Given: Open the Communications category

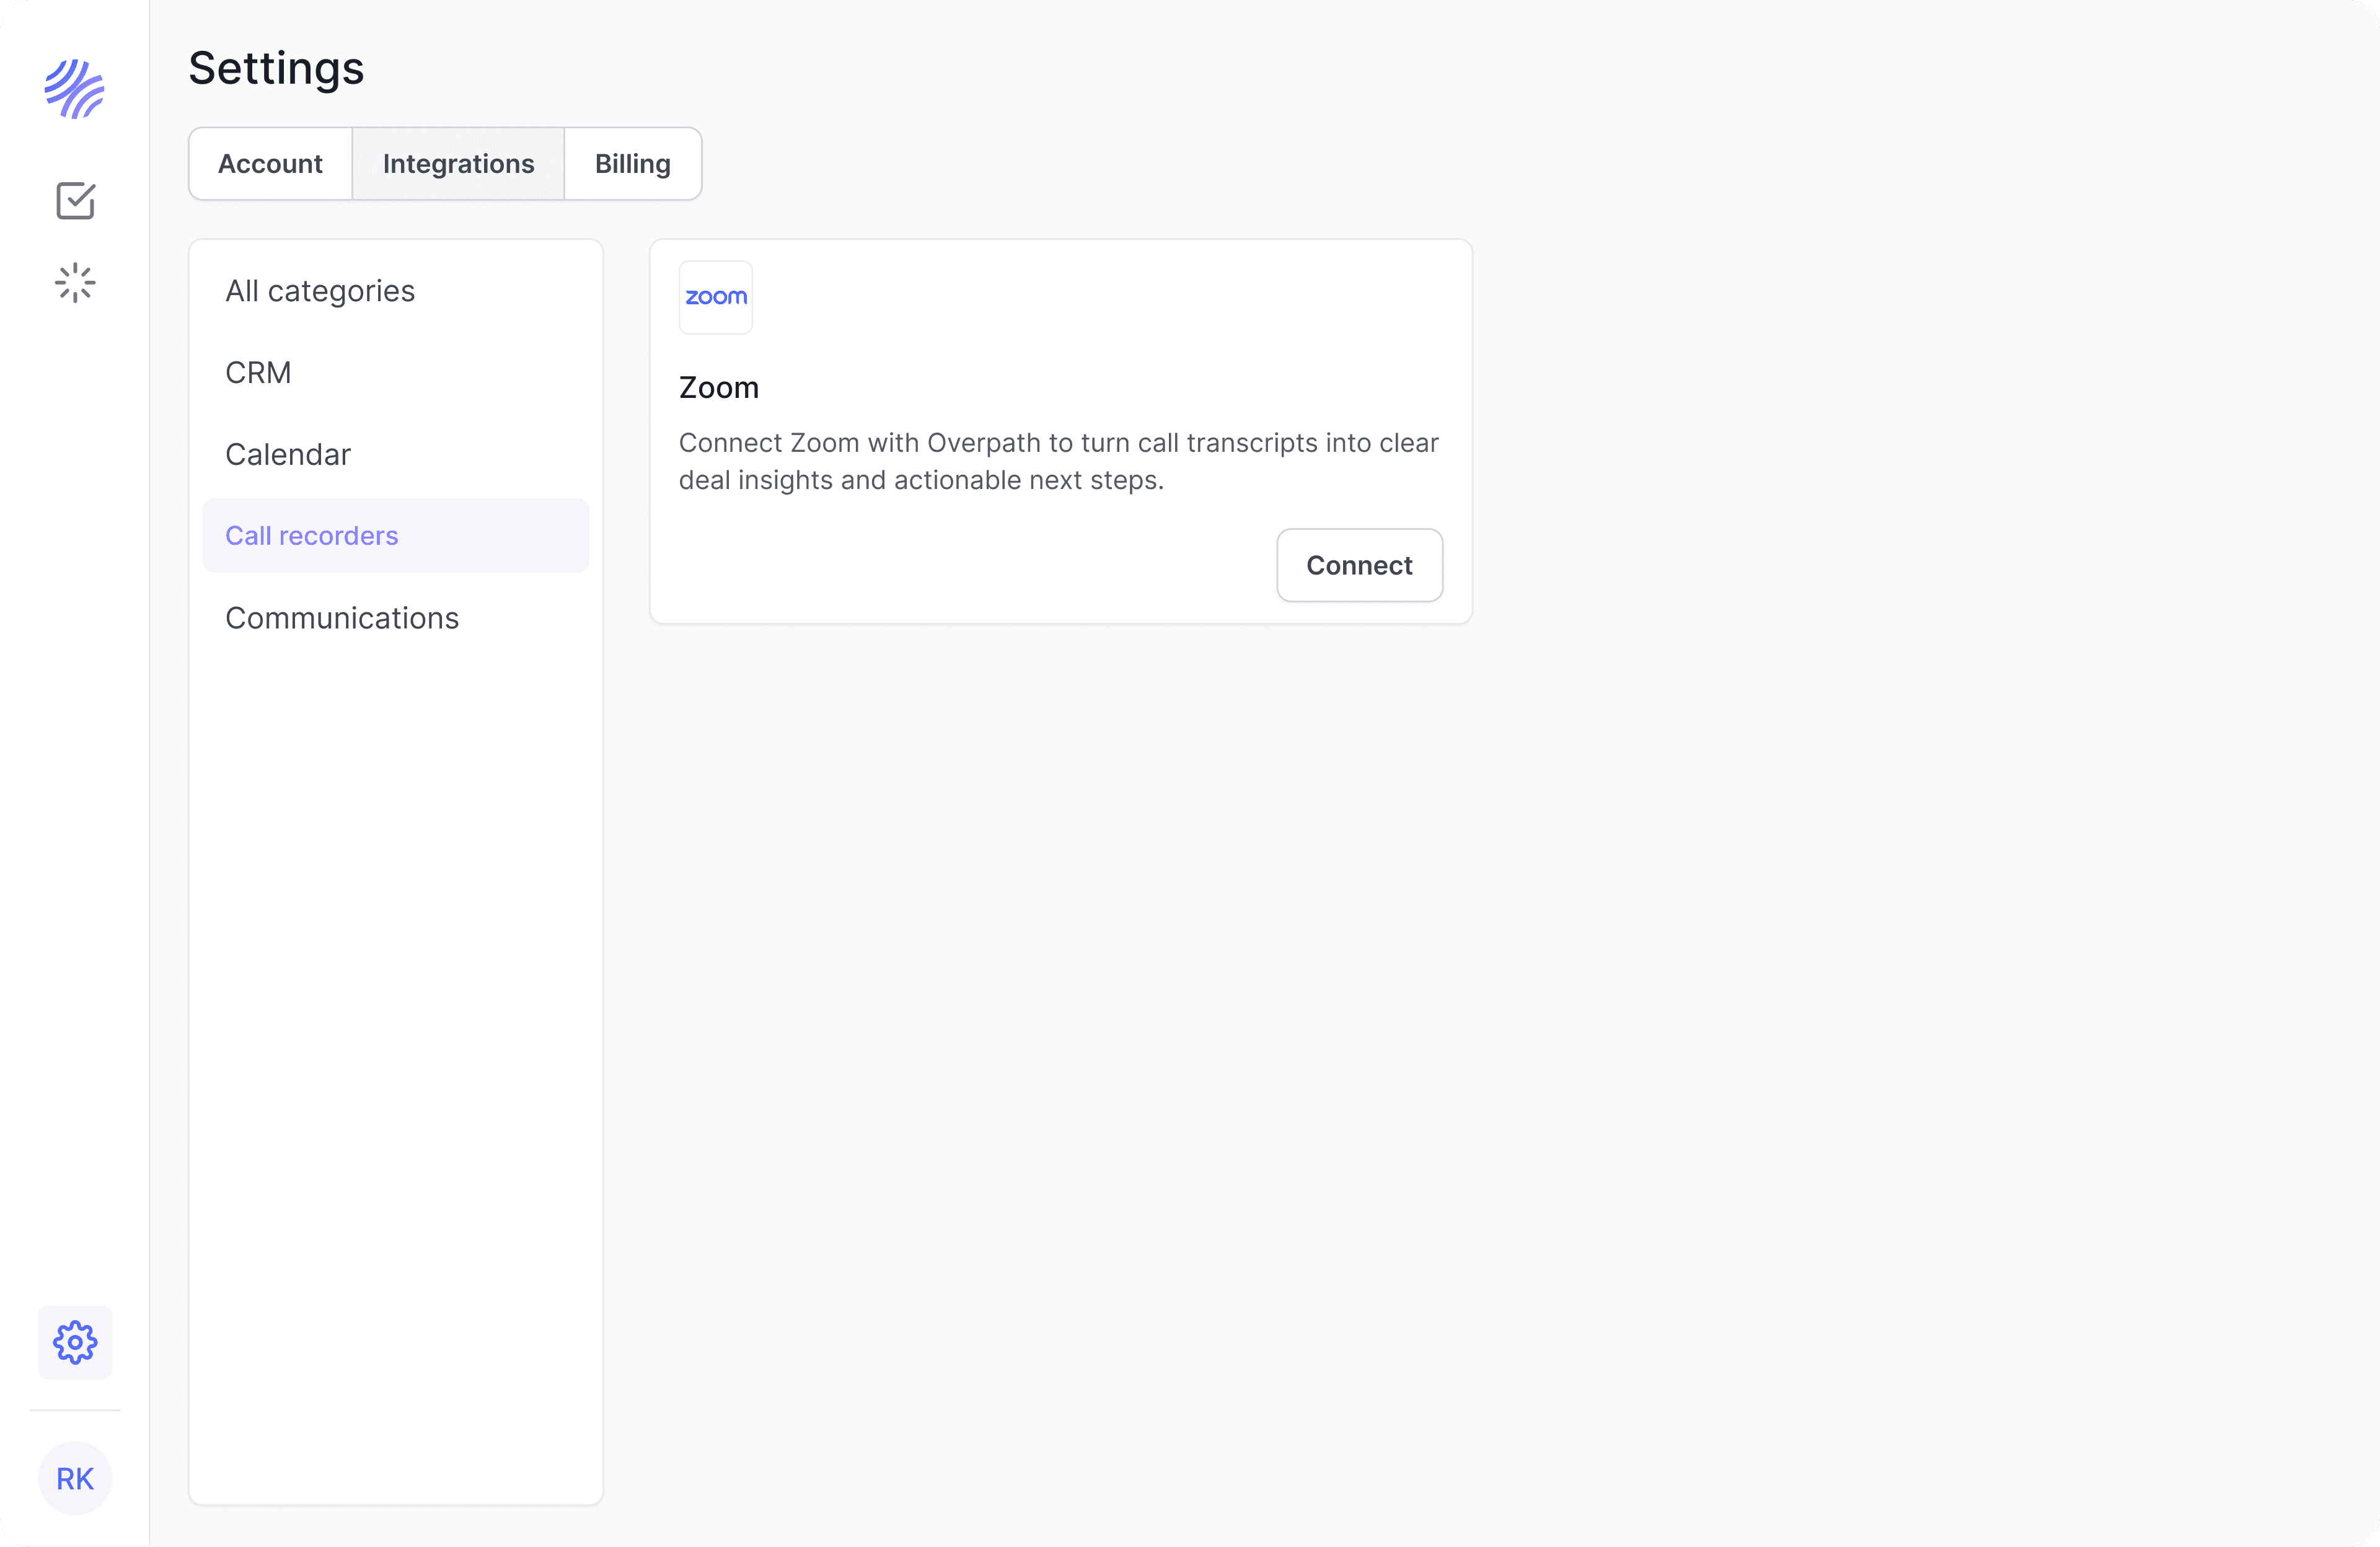Looking at the screenshot, I should 342,617.
